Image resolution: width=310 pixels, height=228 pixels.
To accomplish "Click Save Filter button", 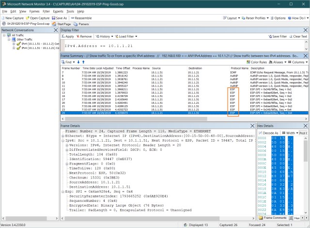I will point(278,36).
